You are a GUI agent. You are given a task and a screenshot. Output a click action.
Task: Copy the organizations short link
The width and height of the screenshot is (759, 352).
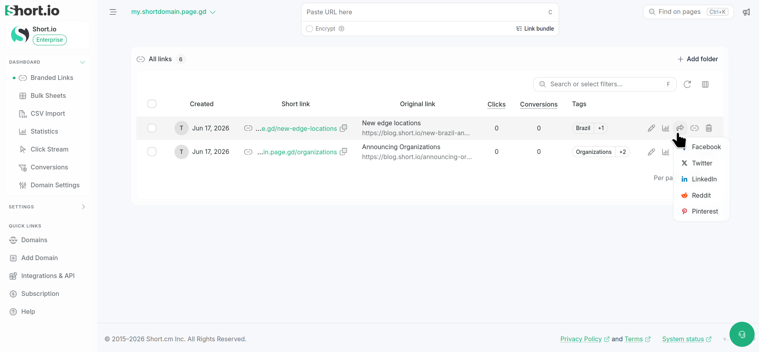(343, 152)
